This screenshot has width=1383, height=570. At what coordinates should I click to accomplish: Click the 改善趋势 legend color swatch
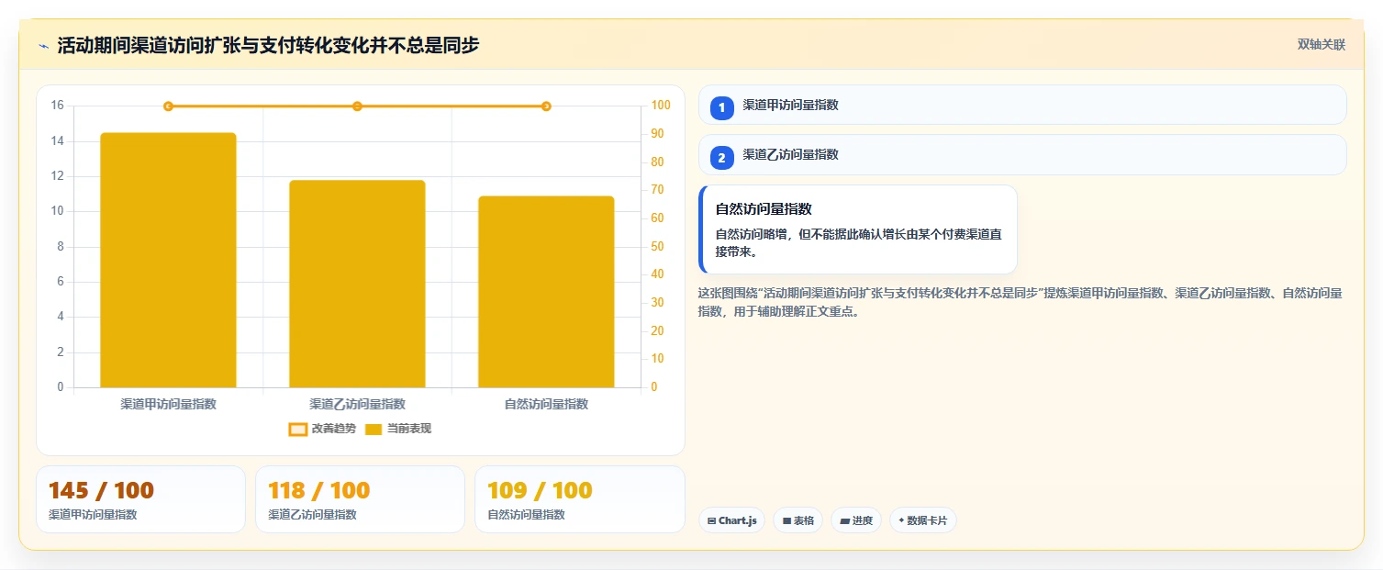(x=297, y=430)
